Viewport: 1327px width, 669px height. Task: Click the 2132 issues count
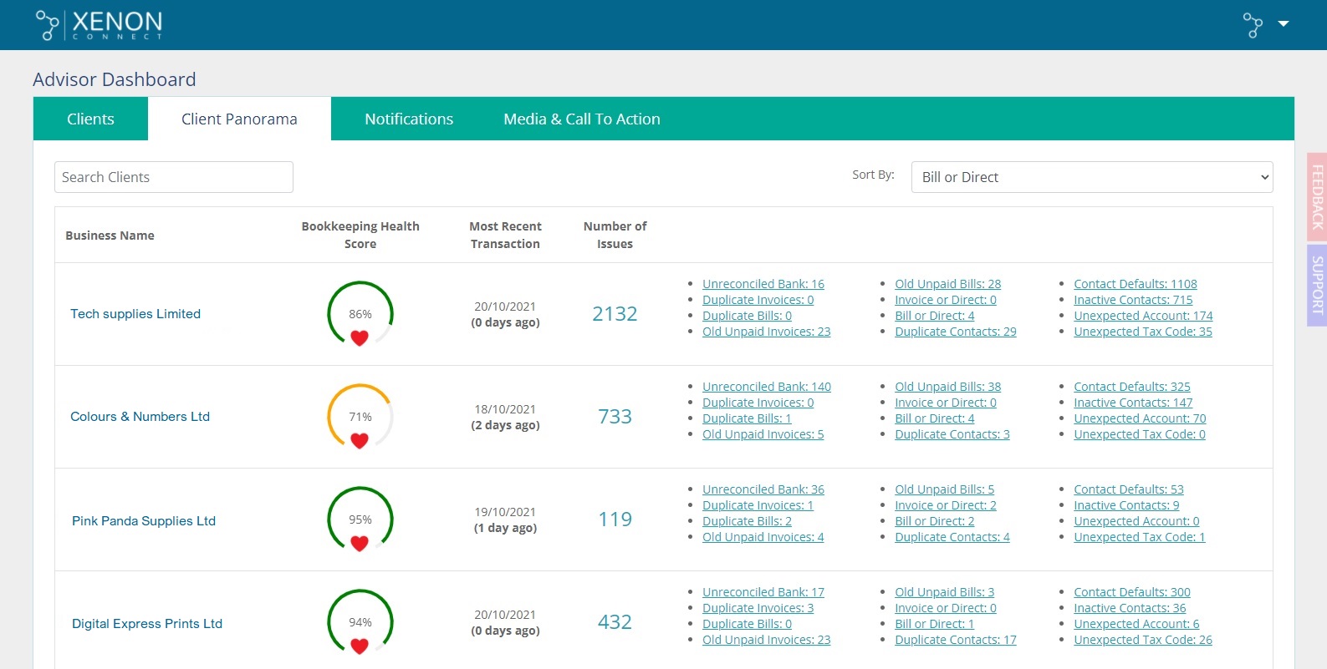coord(615,314)
